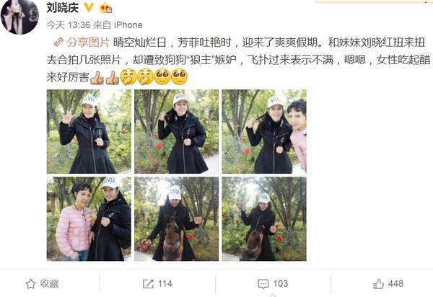Like the post with thumbs-up icon

pos(378,284)
